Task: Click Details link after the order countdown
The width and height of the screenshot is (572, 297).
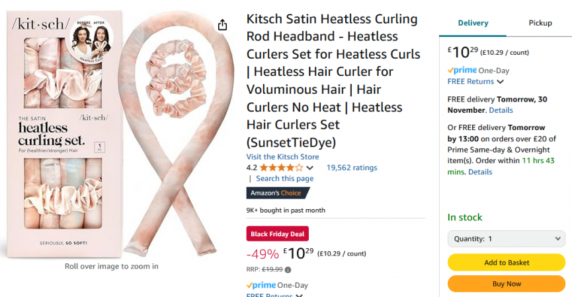Action: pyautogui.click(x=480, y=172)
